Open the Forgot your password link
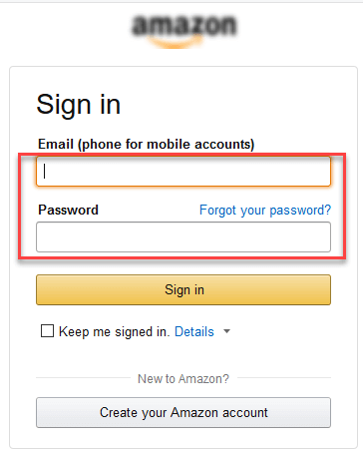 tap(265, 211)
